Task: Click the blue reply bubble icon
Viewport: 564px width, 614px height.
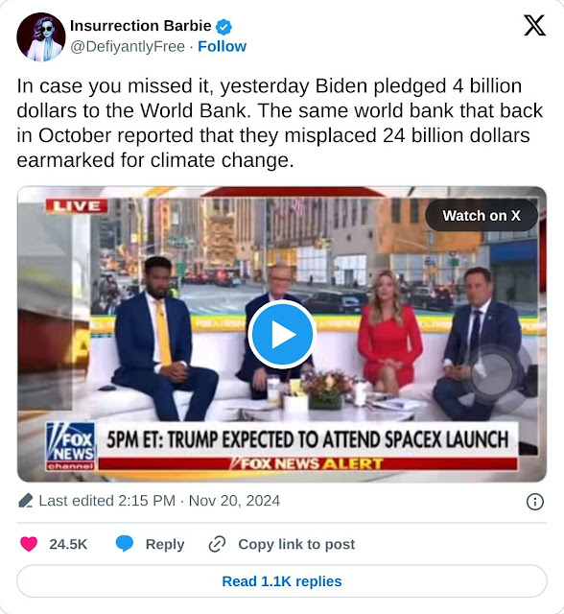Action: tap(125, 544)
